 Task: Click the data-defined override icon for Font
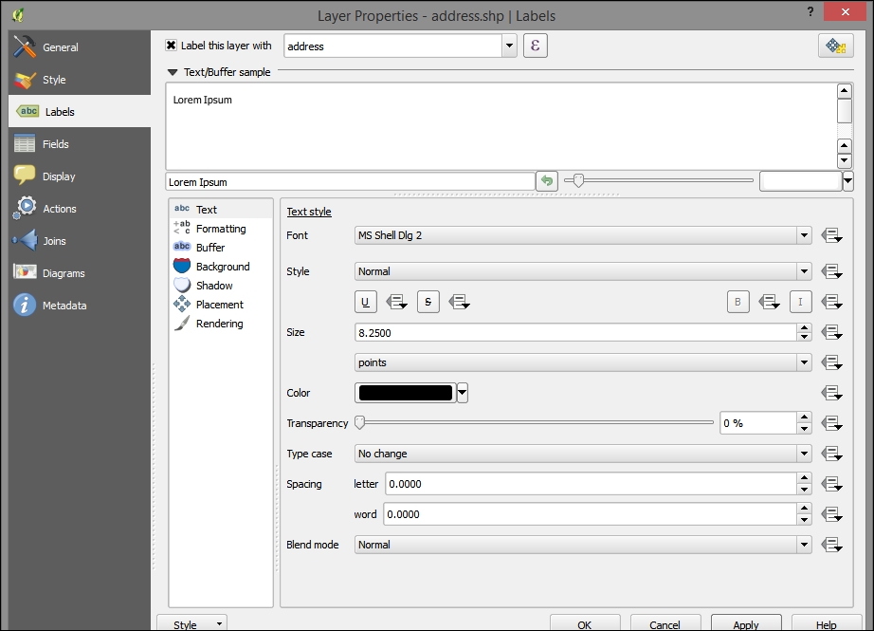pyautogui.click(x=832, y=235)
